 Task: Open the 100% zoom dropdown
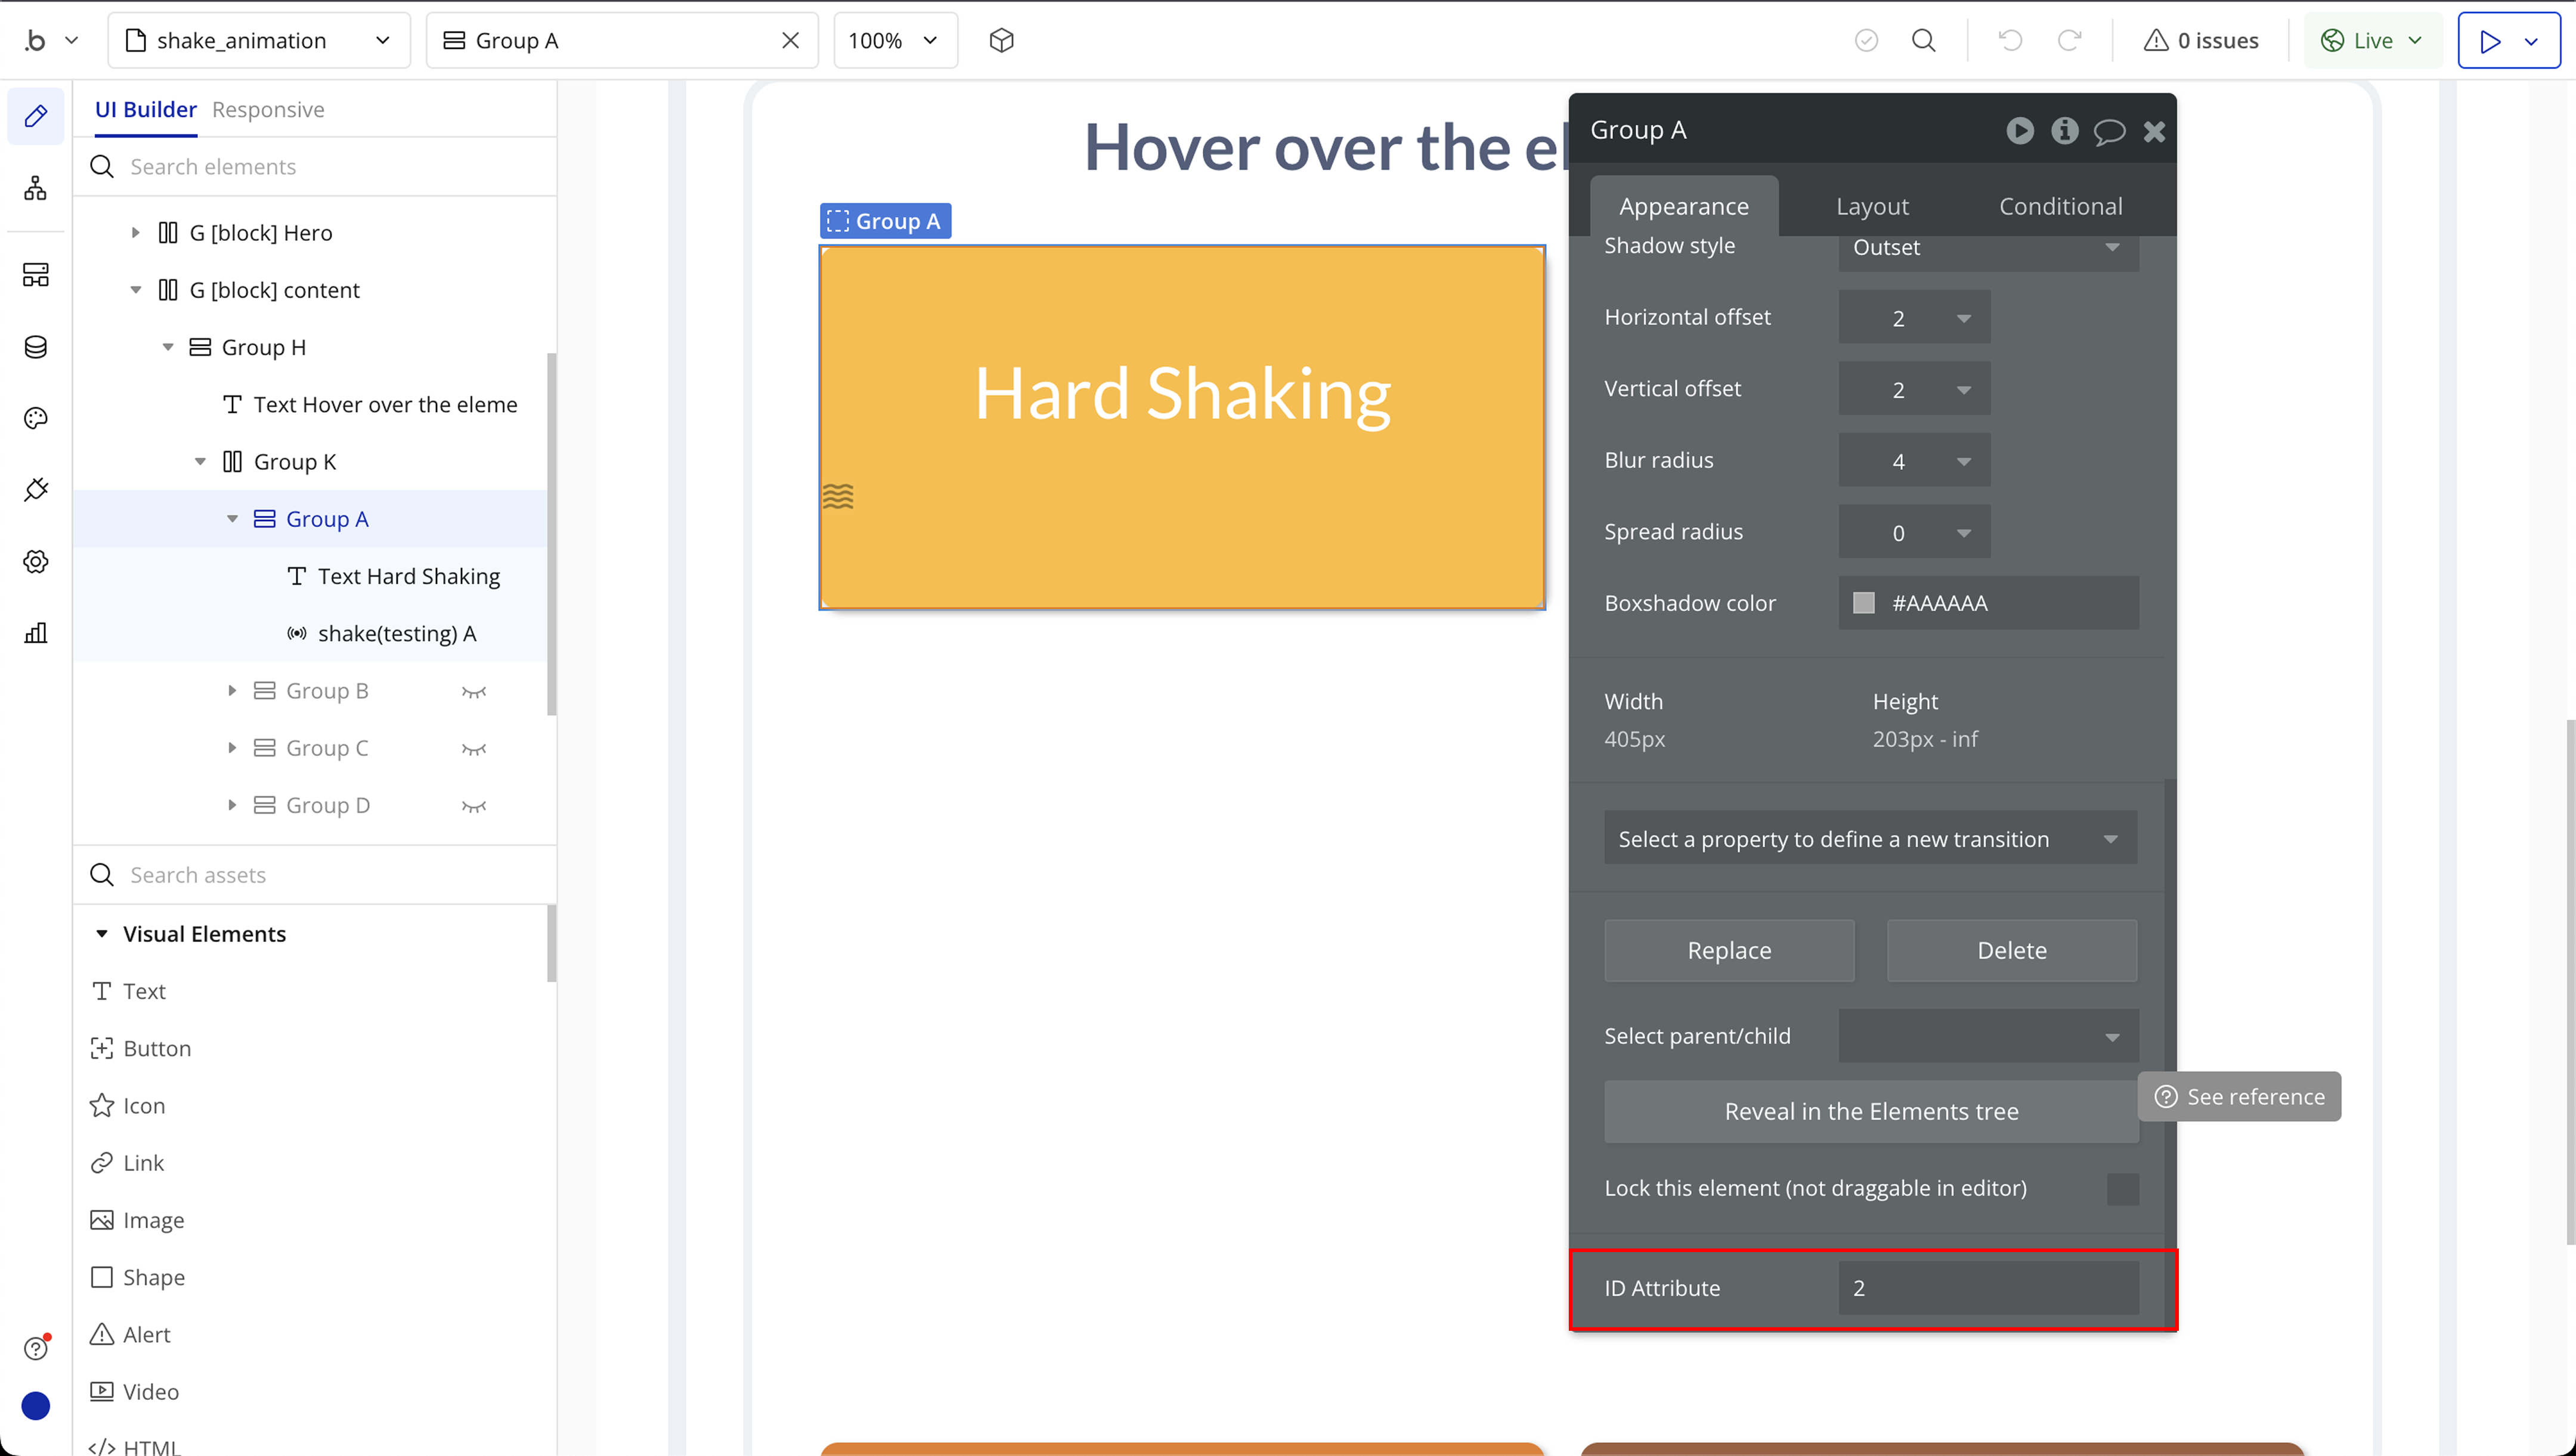click(893, 40)
